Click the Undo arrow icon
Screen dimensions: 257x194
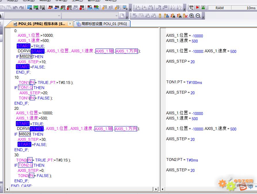15,7
